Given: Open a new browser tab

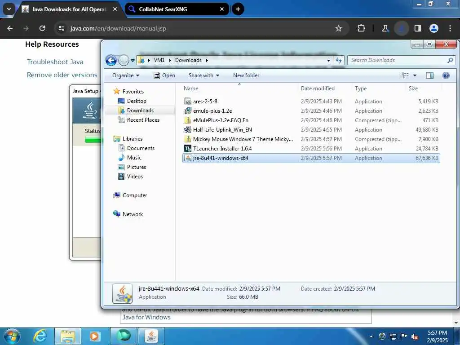Looking at the screenshot, I should click(238, 9).
